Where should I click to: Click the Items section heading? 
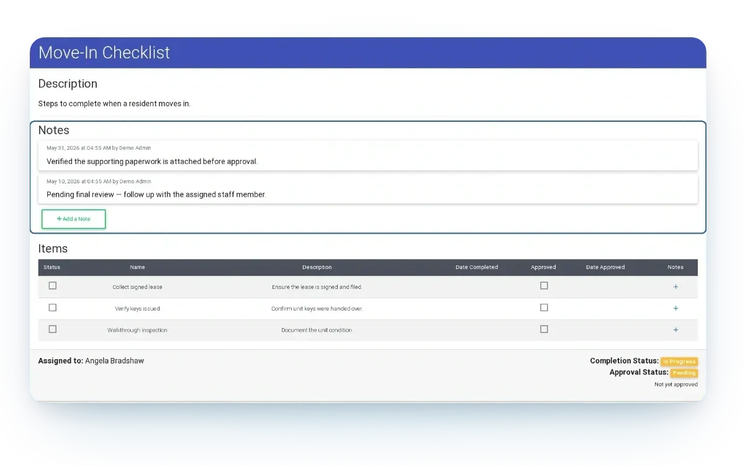(x=53, y=249)
